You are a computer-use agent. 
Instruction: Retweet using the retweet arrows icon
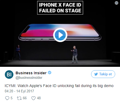[x=19, y=98]
